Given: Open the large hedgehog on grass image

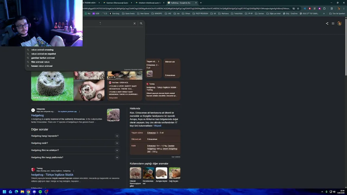Looking at the screenshot, I should tap(52, 86).
